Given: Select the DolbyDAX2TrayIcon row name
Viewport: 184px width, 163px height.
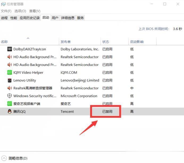Looking at the screenshot, I should [x=30, y=49].
